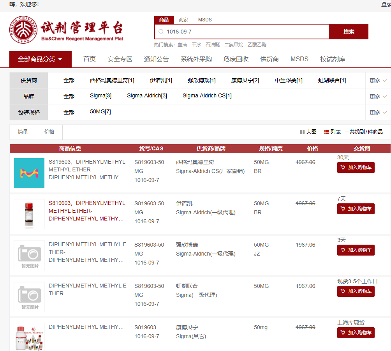Expand more options in 包装规格 row

[x=378, y=113]
